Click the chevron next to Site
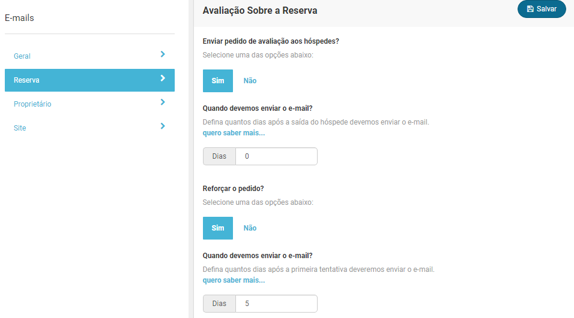Screen dimensions: 574x318 tap(163, 126)
